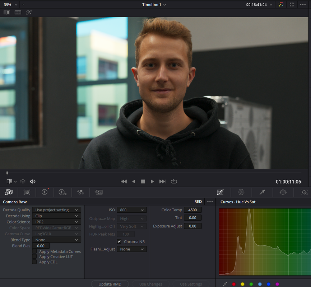This screenshot has width=311, height=287.
Task: Mute the viewer audio speaker icon
Action: coord(33,182)
